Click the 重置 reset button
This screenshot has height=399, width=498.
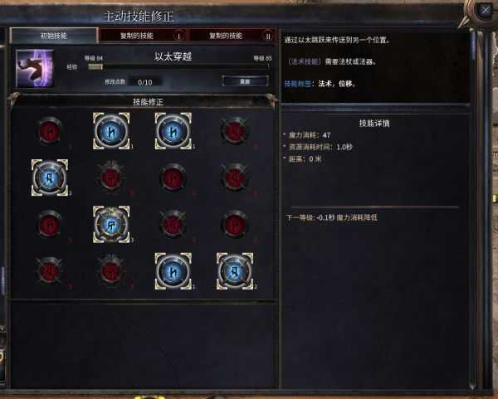click(x=245, y=81)
